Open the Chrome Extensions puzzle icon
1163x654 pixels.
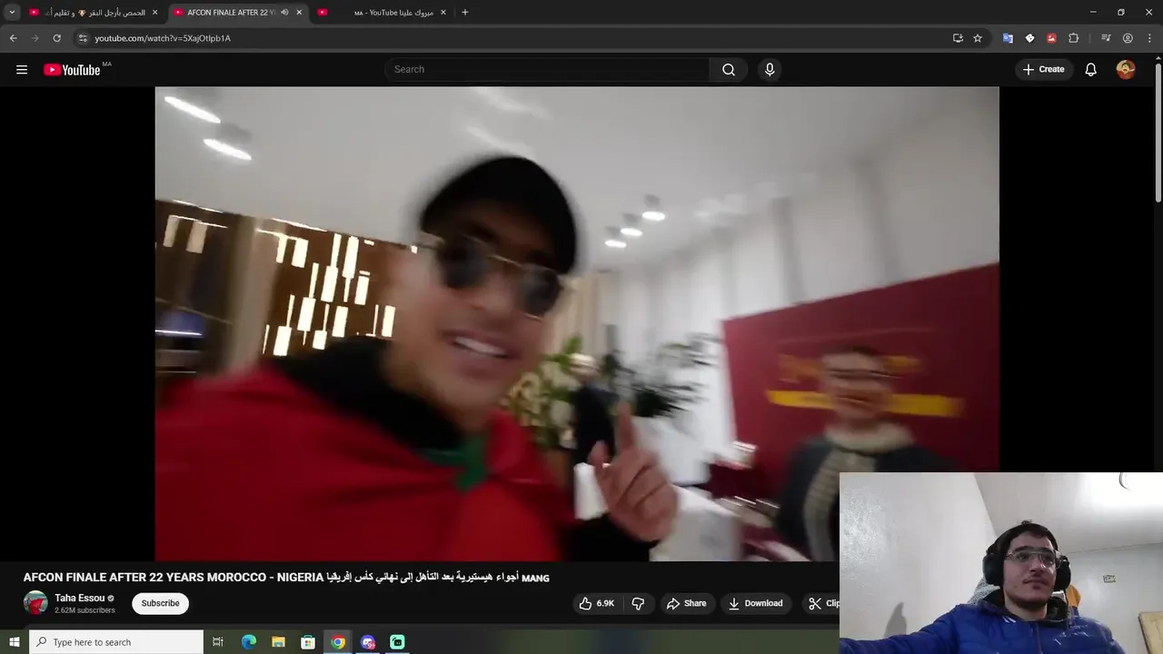point(1073,38)
